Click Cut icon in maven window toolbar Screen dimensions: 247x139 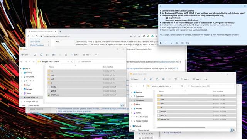pyautogui.click(x=35, y=55)
